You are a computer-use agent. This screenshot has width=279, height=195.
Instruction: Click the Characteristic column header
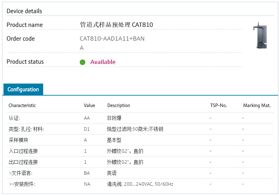coord(22,106)
